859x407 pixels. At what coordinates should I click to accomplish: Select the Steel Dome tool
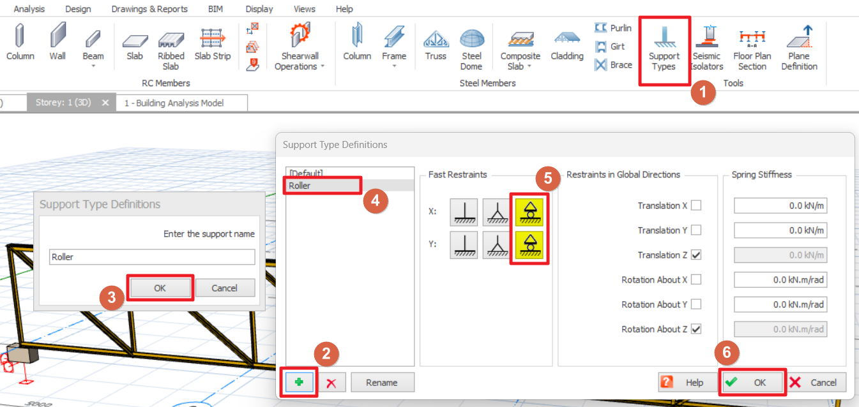pos(471,48)
